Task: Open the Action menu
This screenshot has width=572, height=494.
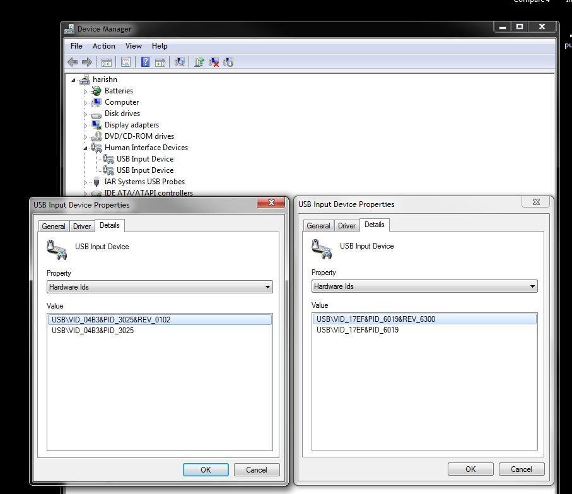Action: (x=104, y=46)
